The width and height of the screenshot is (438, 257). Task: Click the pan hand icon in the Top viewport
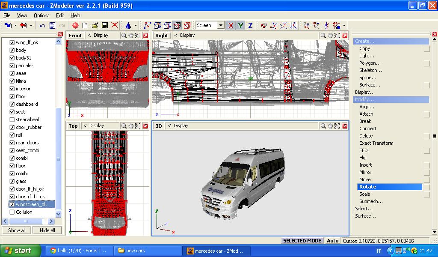click(x=131, y=126)
